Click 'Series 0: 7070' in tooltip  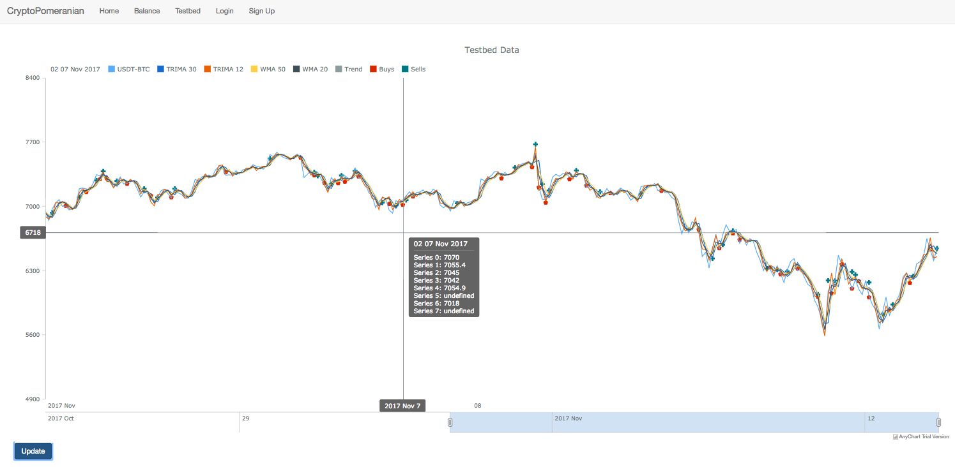tap(436, 258)
